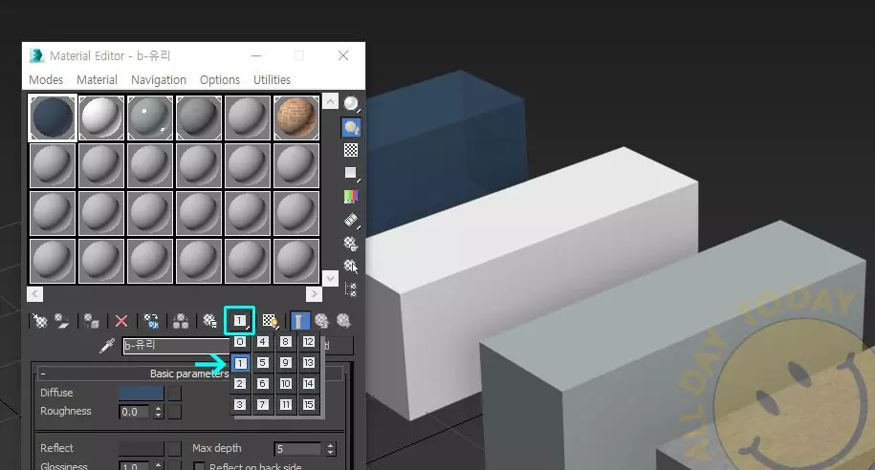
Task: Open the Utilities menu
Action: (x=272, y=79)
